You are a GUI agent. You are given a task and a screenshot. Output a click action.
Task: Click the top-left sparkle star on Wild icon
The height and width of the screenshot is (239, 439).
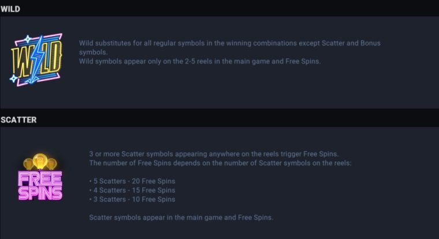[x=28, y=39]
